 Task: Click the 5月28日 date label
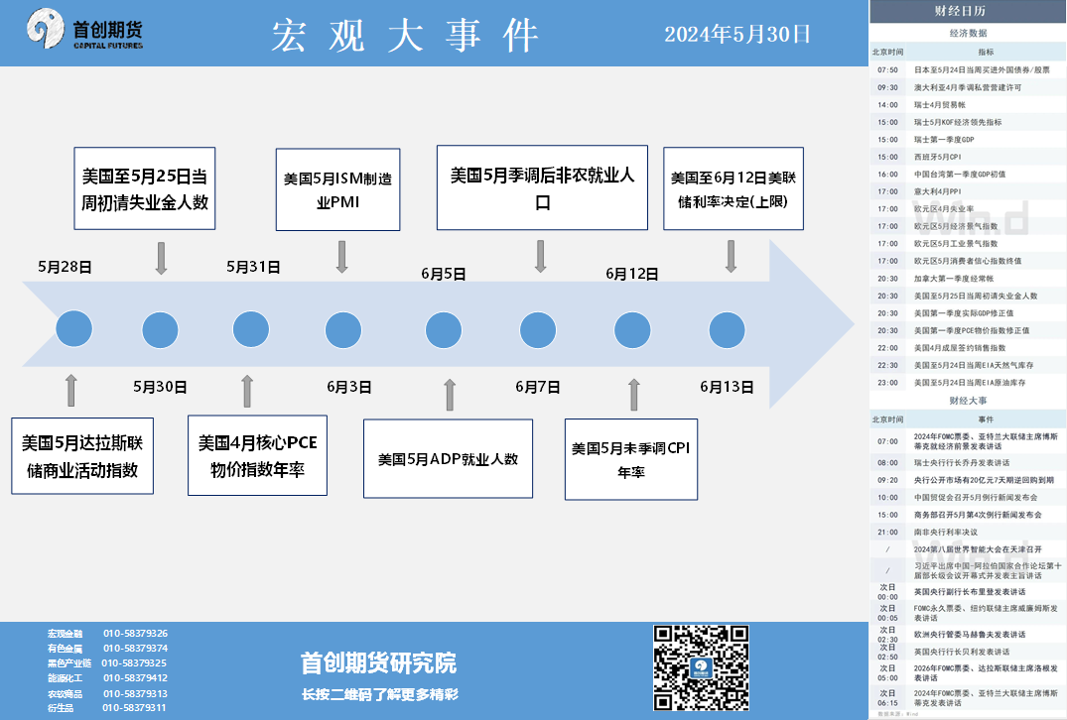[65, 267]
